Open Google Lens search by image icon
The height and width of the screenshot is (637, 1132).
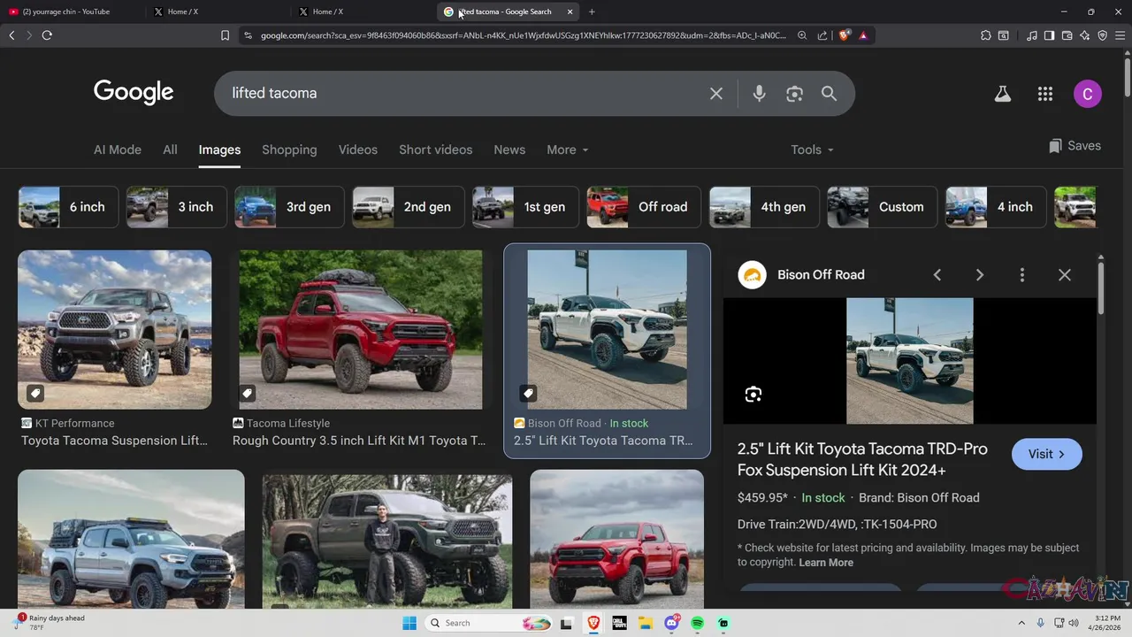click(794, 93)
